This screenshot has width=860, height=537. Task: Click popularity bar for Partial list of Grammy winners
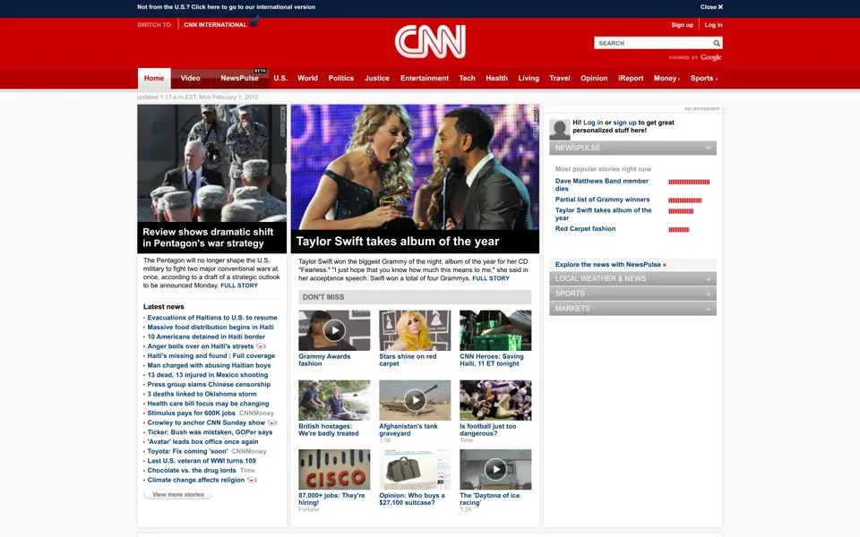click(685, 200)
